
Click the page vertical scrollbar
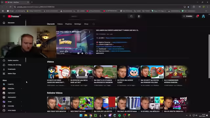point(209,56)
